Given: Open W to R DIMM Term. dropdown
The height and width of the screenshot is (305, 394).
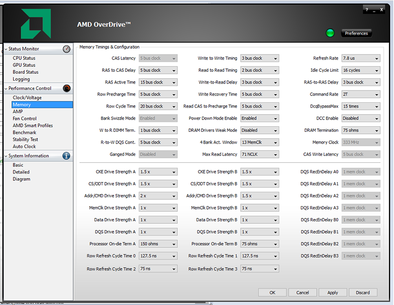Looking at the screenshot, I should 158,130.
